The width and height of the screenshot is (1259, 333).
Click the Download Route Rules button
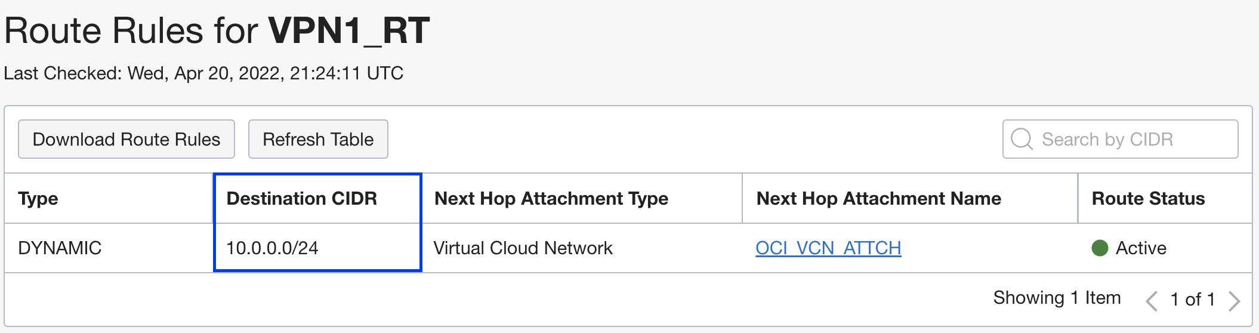click(x=126, y=140)
